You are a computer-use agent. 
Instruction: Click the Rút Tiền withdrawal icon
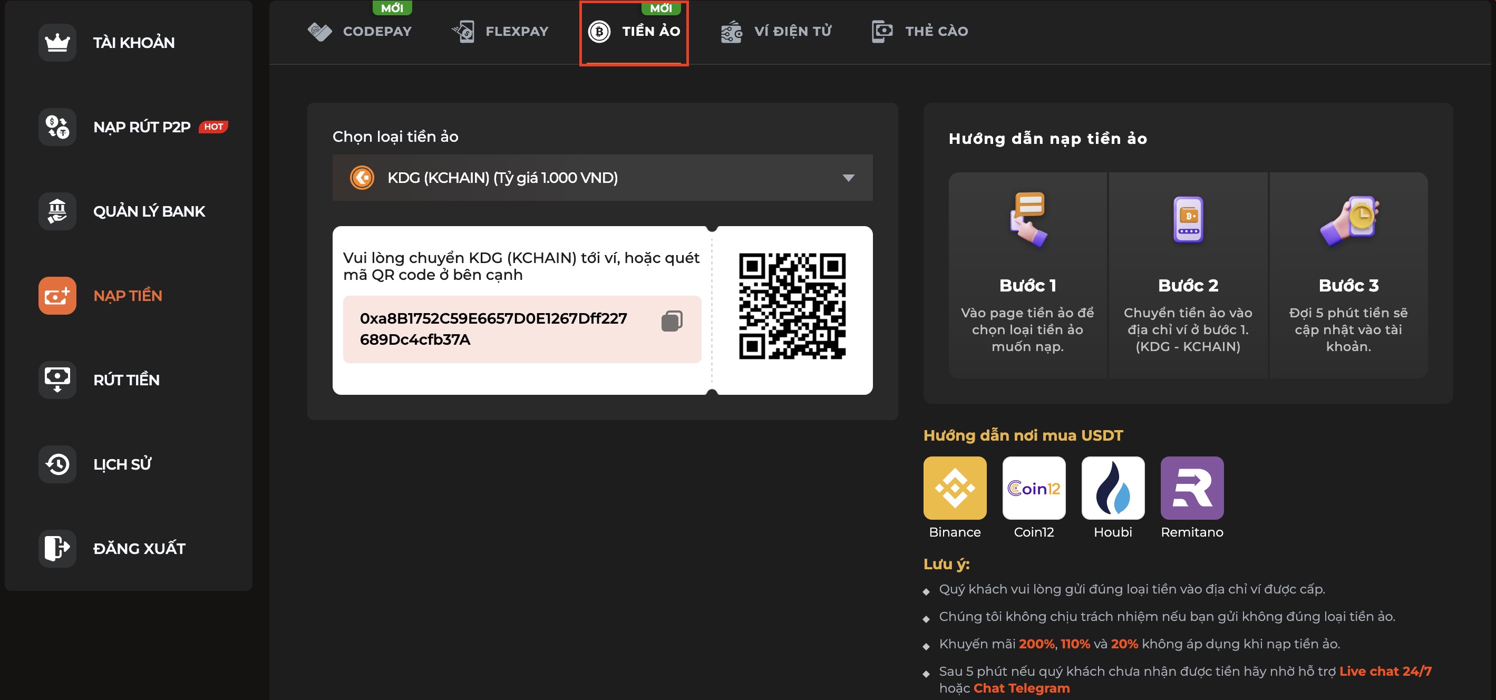(55, 380)
